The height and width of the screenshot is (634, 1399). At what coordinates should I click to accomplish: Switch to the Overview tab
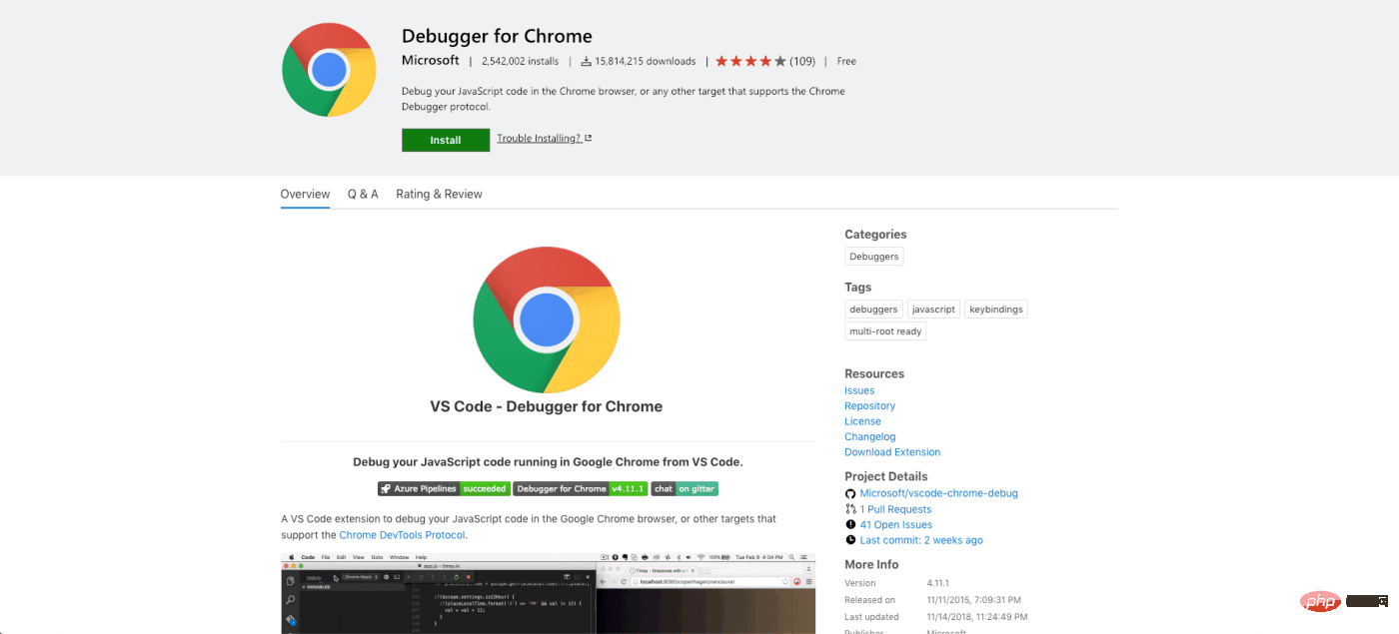[x=305, y=194]
